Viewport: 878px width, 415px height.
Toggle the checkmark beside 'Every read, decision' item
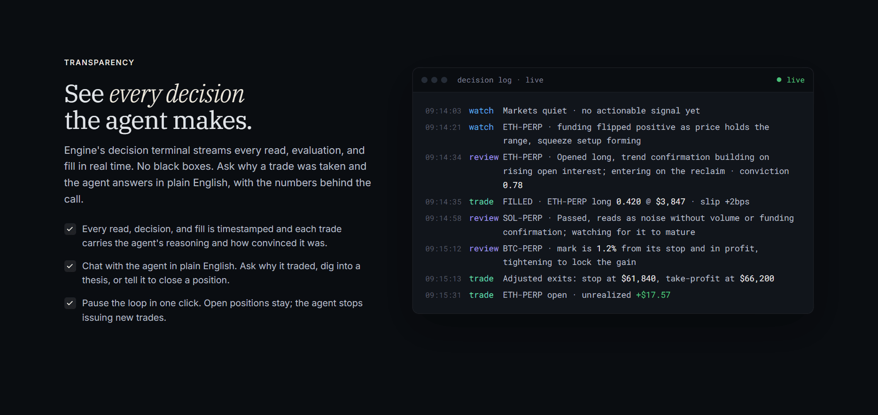(70, 229)
